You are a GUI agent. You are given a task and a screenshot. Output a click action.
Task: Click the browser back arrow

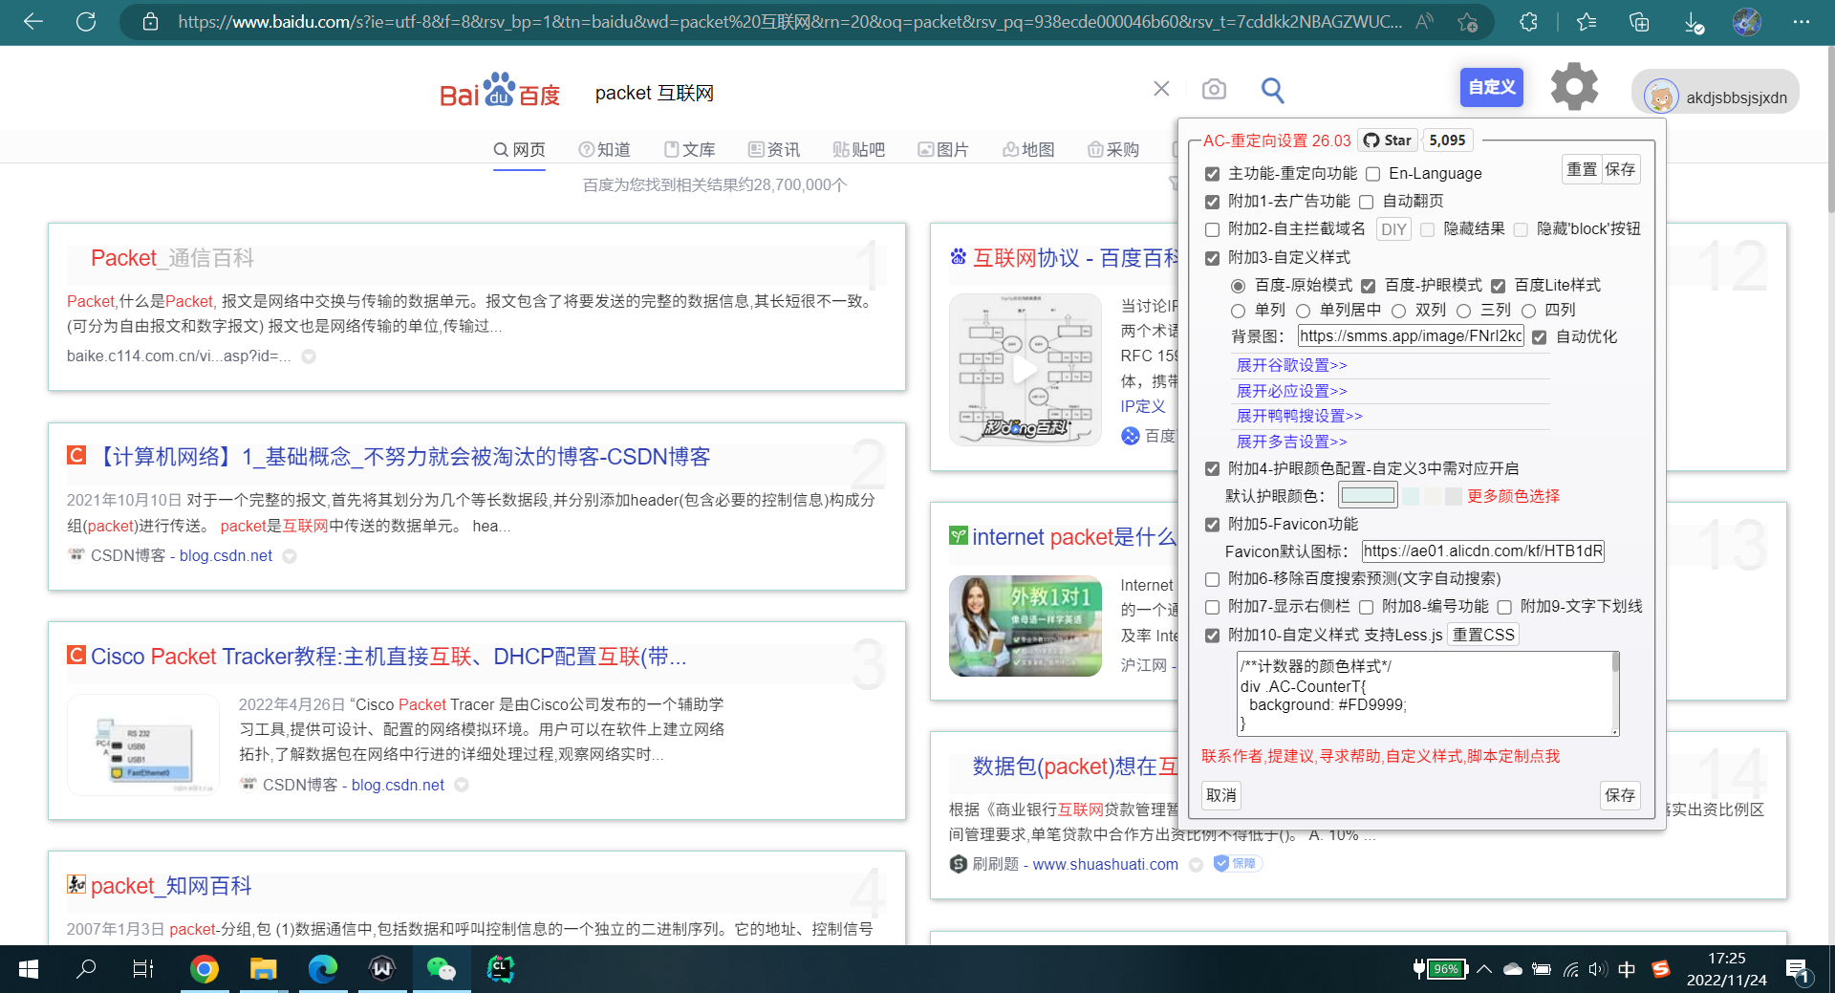tap(33, 21)
